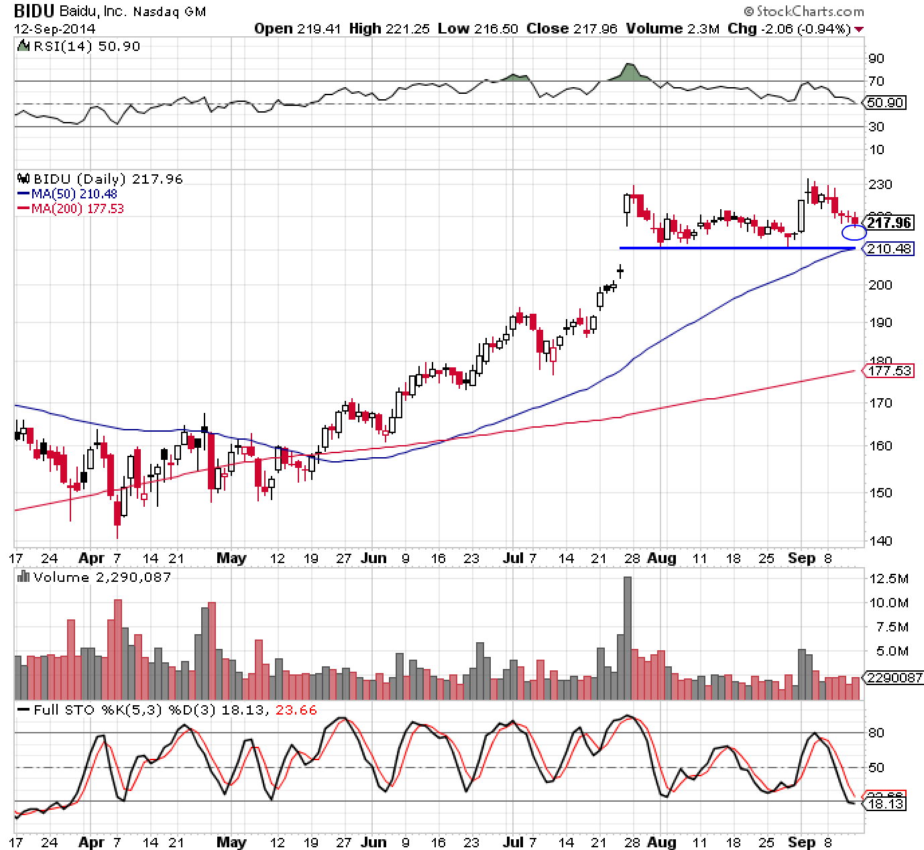The image size is (924, 850).
Task: Click the RSI(14) 50.90 indicator label
Action: point(87,46)
